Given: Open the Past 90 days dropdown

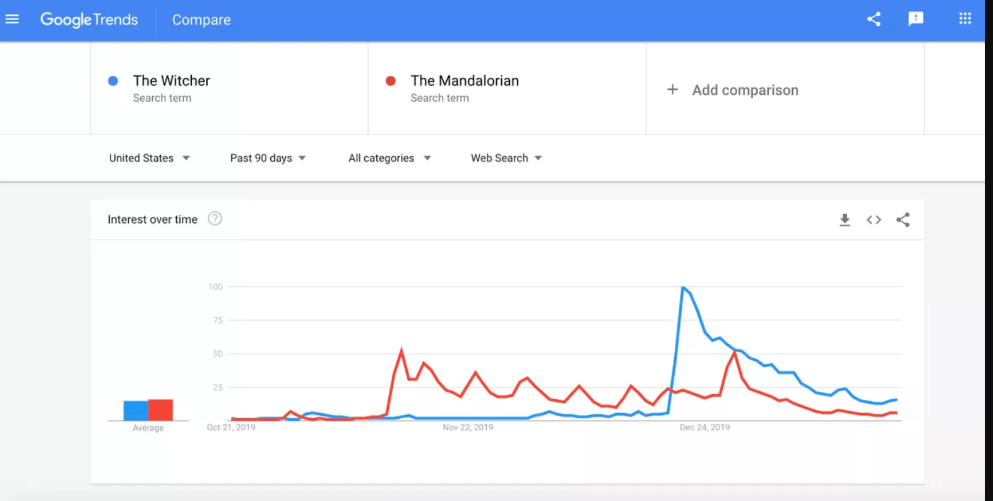Looking at the screenshot, I should 268,158.
